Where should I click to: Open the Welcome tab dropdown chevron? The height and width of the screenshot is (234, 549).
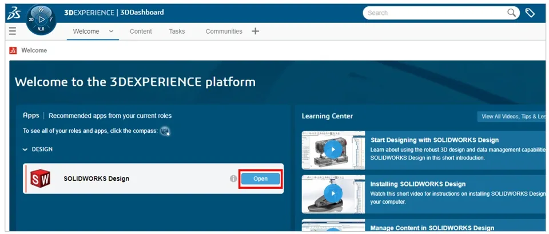(112, 31)
